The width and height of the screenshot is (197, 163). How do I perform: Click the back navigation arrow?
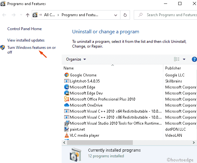(4, 15)
